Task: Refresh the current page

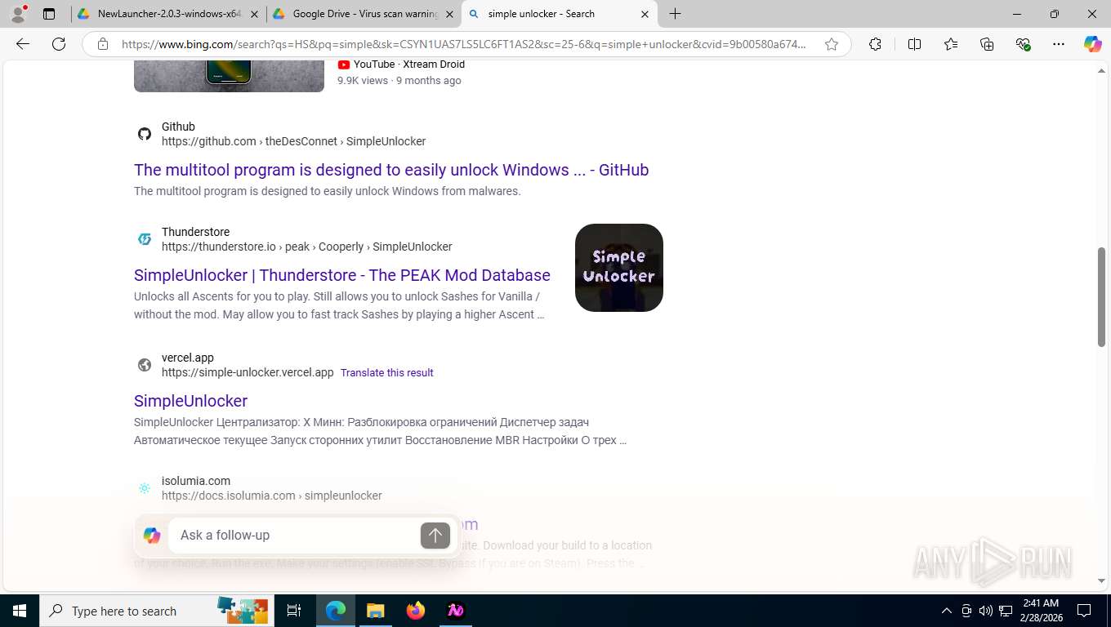Action: coord(59,44)
